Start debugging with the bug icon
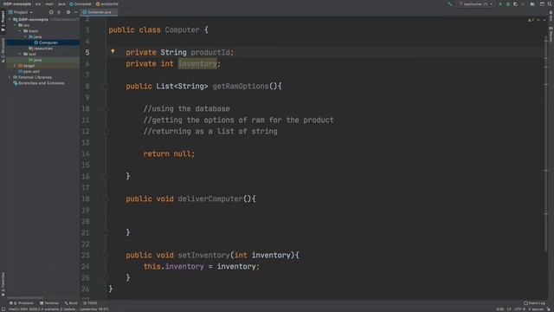Screen dimensions: 554x312 pos(508,3)
